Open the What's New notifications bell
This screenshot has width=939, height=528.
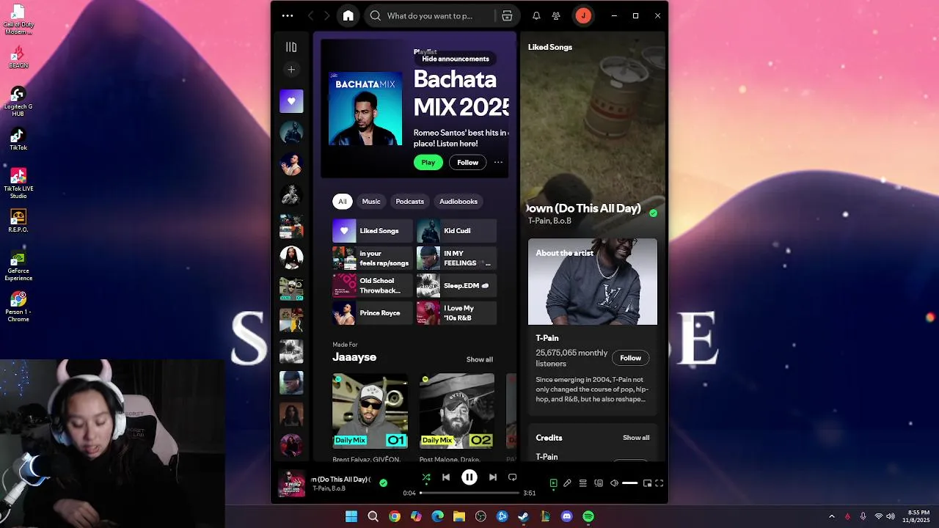[x=536, y=15]
